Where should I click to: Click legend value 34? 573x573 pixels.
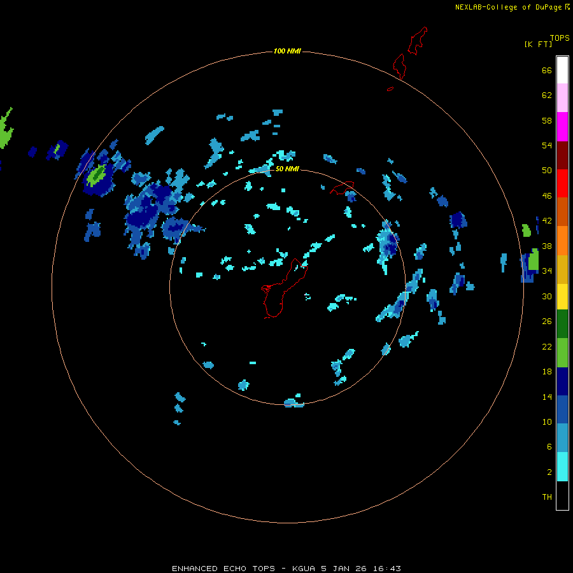(x=547, y=271)
